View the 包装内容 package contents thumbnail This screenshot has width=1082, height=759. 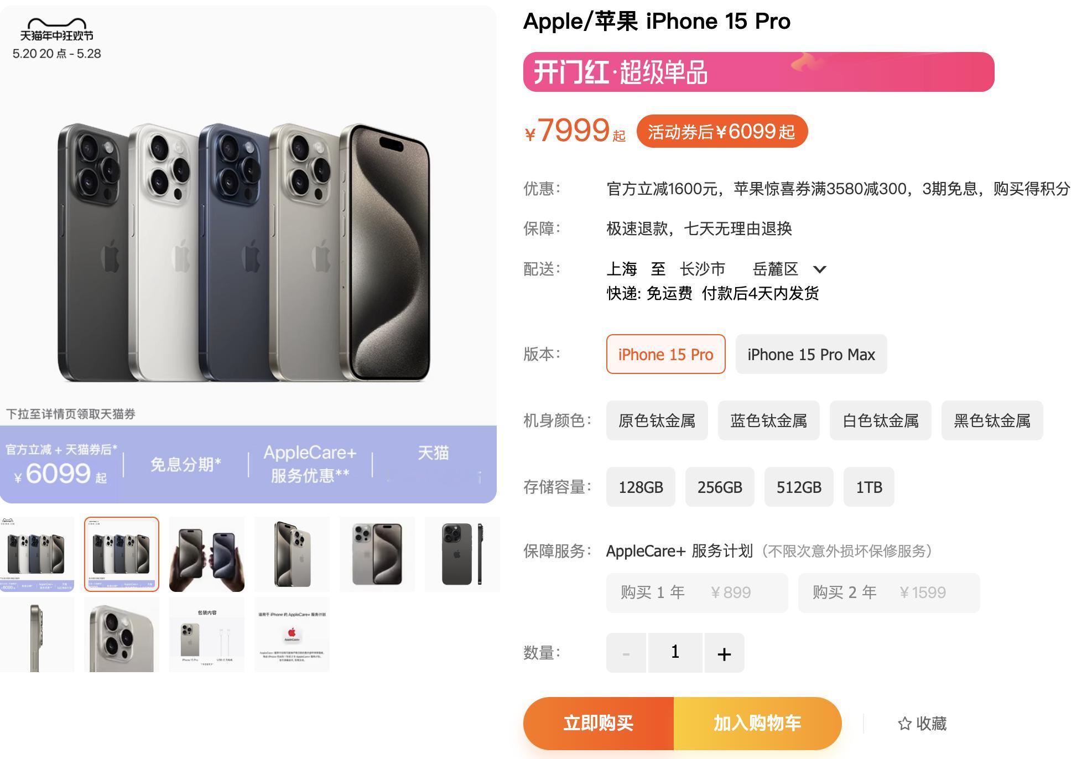coord(207,635)
